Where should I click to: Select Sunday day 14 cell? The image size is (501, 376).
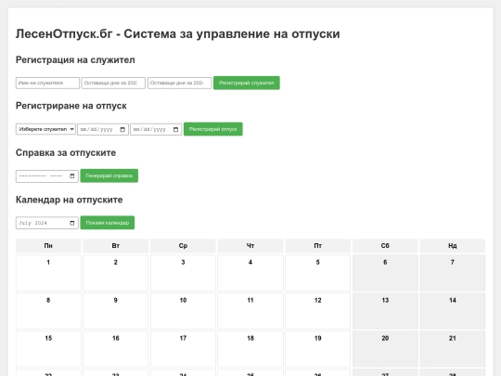[x=453, y=311]
